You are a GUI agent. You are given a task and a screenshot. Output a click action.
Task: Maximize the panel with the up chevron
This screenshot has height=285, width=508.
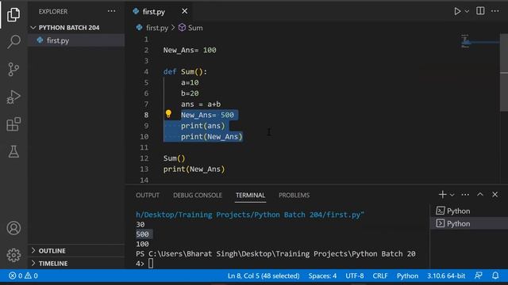point(479,195)
